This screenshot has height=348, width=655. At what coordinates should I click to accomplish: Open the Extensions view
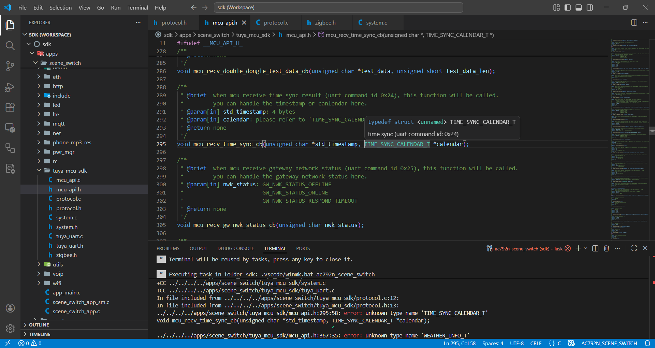point(10,107)
